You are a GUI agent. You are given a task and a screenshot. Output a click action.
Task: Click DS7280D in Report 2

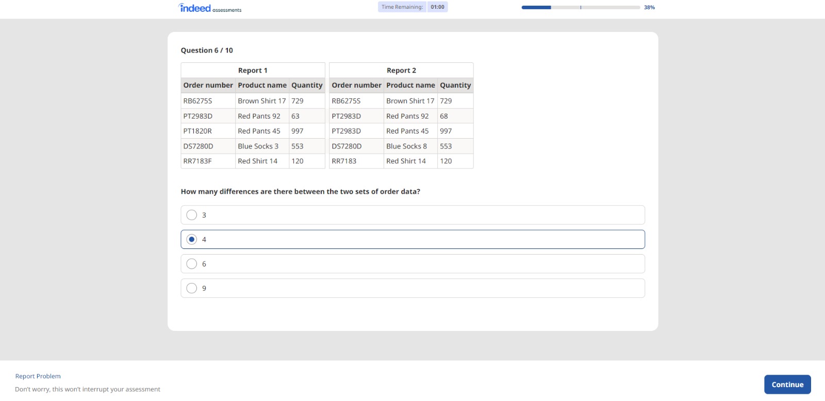pos(346,146)
